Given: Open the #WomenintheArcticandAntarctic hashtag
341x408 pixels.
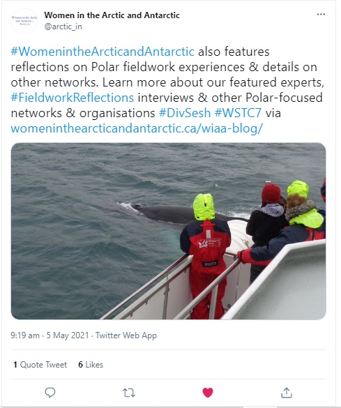Looking at the screenshot, I should coord(103,52).
